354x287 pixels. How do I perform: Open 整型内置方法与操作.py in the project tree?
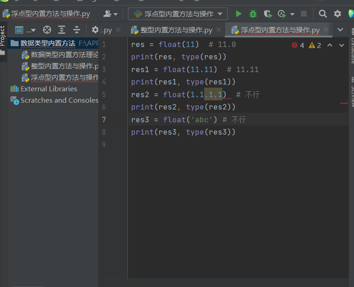click(x=60, y=66)
